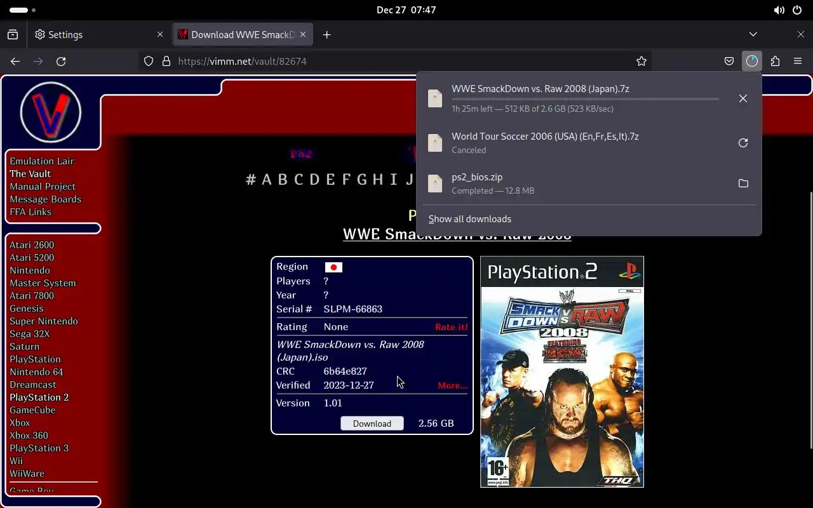Browse games starting with letter G
Screen dimensions: 813x508
[x=362, y=180]
